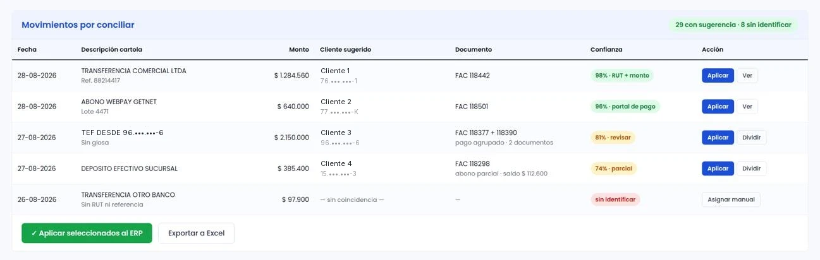The width and height of the screenshot is (820, 260).
Task: Click Asignar manual for unidentified transfer
Action: coord(731,199)
